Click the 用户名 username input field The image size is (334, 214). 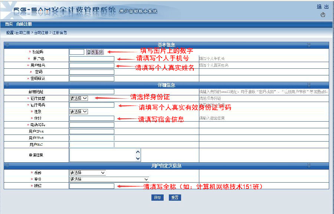[92, 59]
